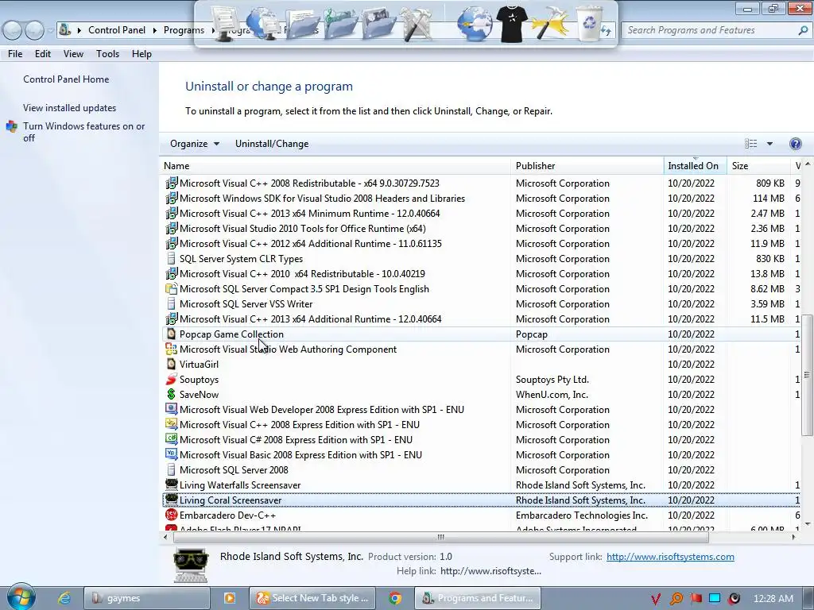The image size is (814, 610).
Task: Open Google Chrome from the taskbar
Action: pos(394,598)
